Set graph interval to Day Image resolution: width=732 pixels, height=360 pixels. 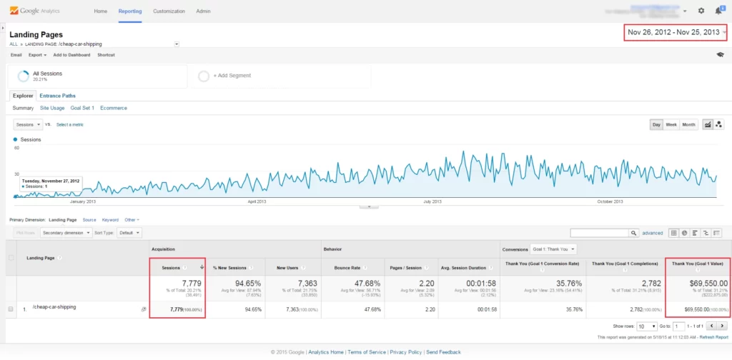(x=656, y=124)
